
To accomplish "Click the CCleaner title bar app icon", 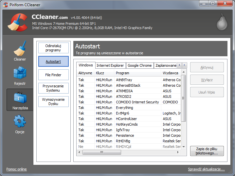I will point(5,5).
